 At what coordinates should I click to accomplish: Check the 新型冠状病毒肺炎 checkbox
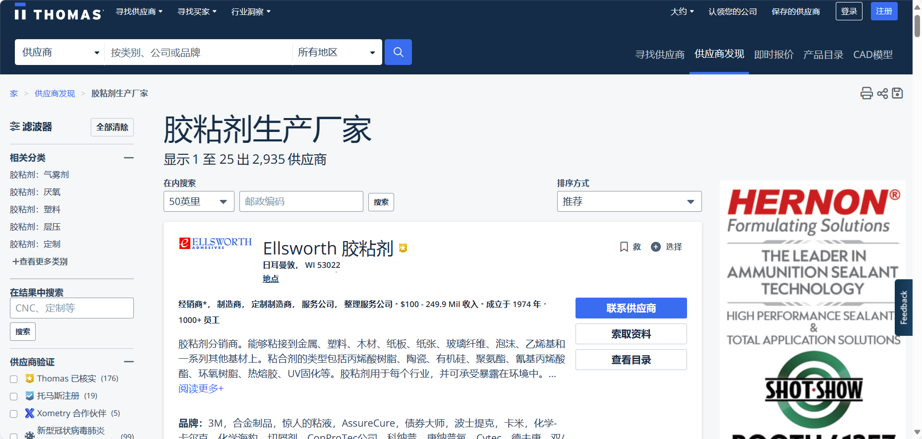point(14,436)
